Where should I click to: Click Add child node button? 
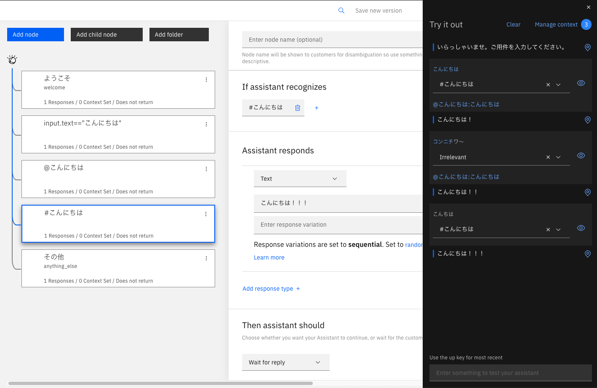pyautogui.click(x=107, y=35)
